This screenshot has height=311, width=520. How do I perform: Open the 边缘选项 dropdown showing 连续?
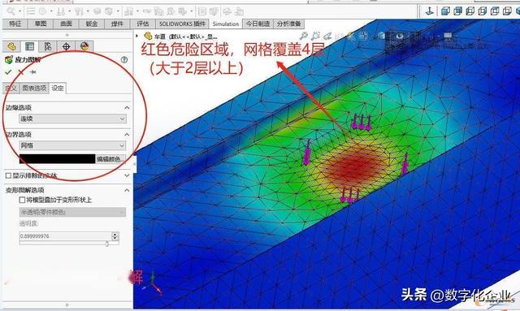(x=72, y=119)
